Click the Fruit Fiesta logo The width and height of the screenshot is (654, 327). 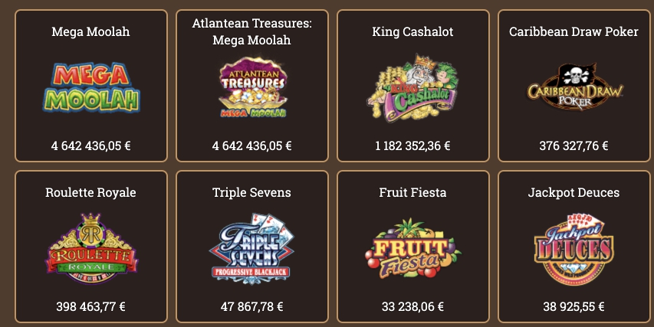(x=413, y=249)
